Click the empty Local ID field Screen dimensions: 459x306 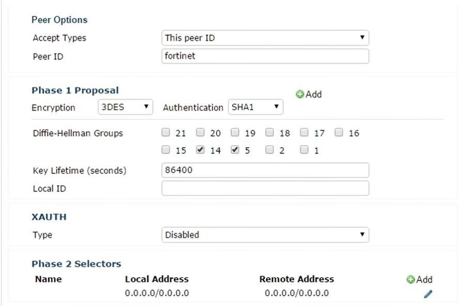[x=265, y=188]
